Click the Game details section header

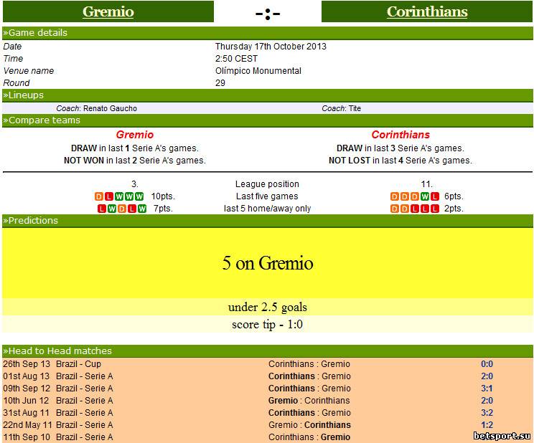267,33
